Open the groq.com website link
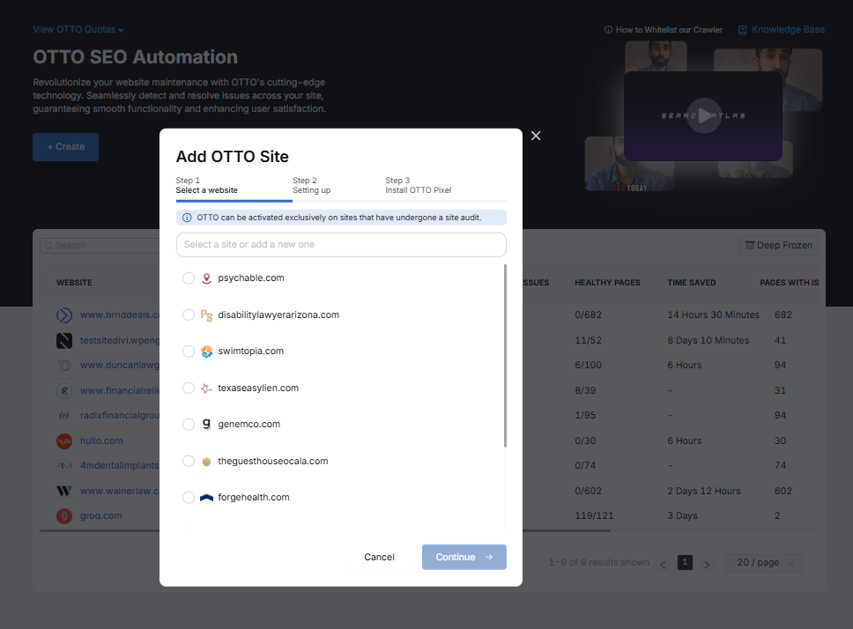853x629 pixels. click(100, 516)
